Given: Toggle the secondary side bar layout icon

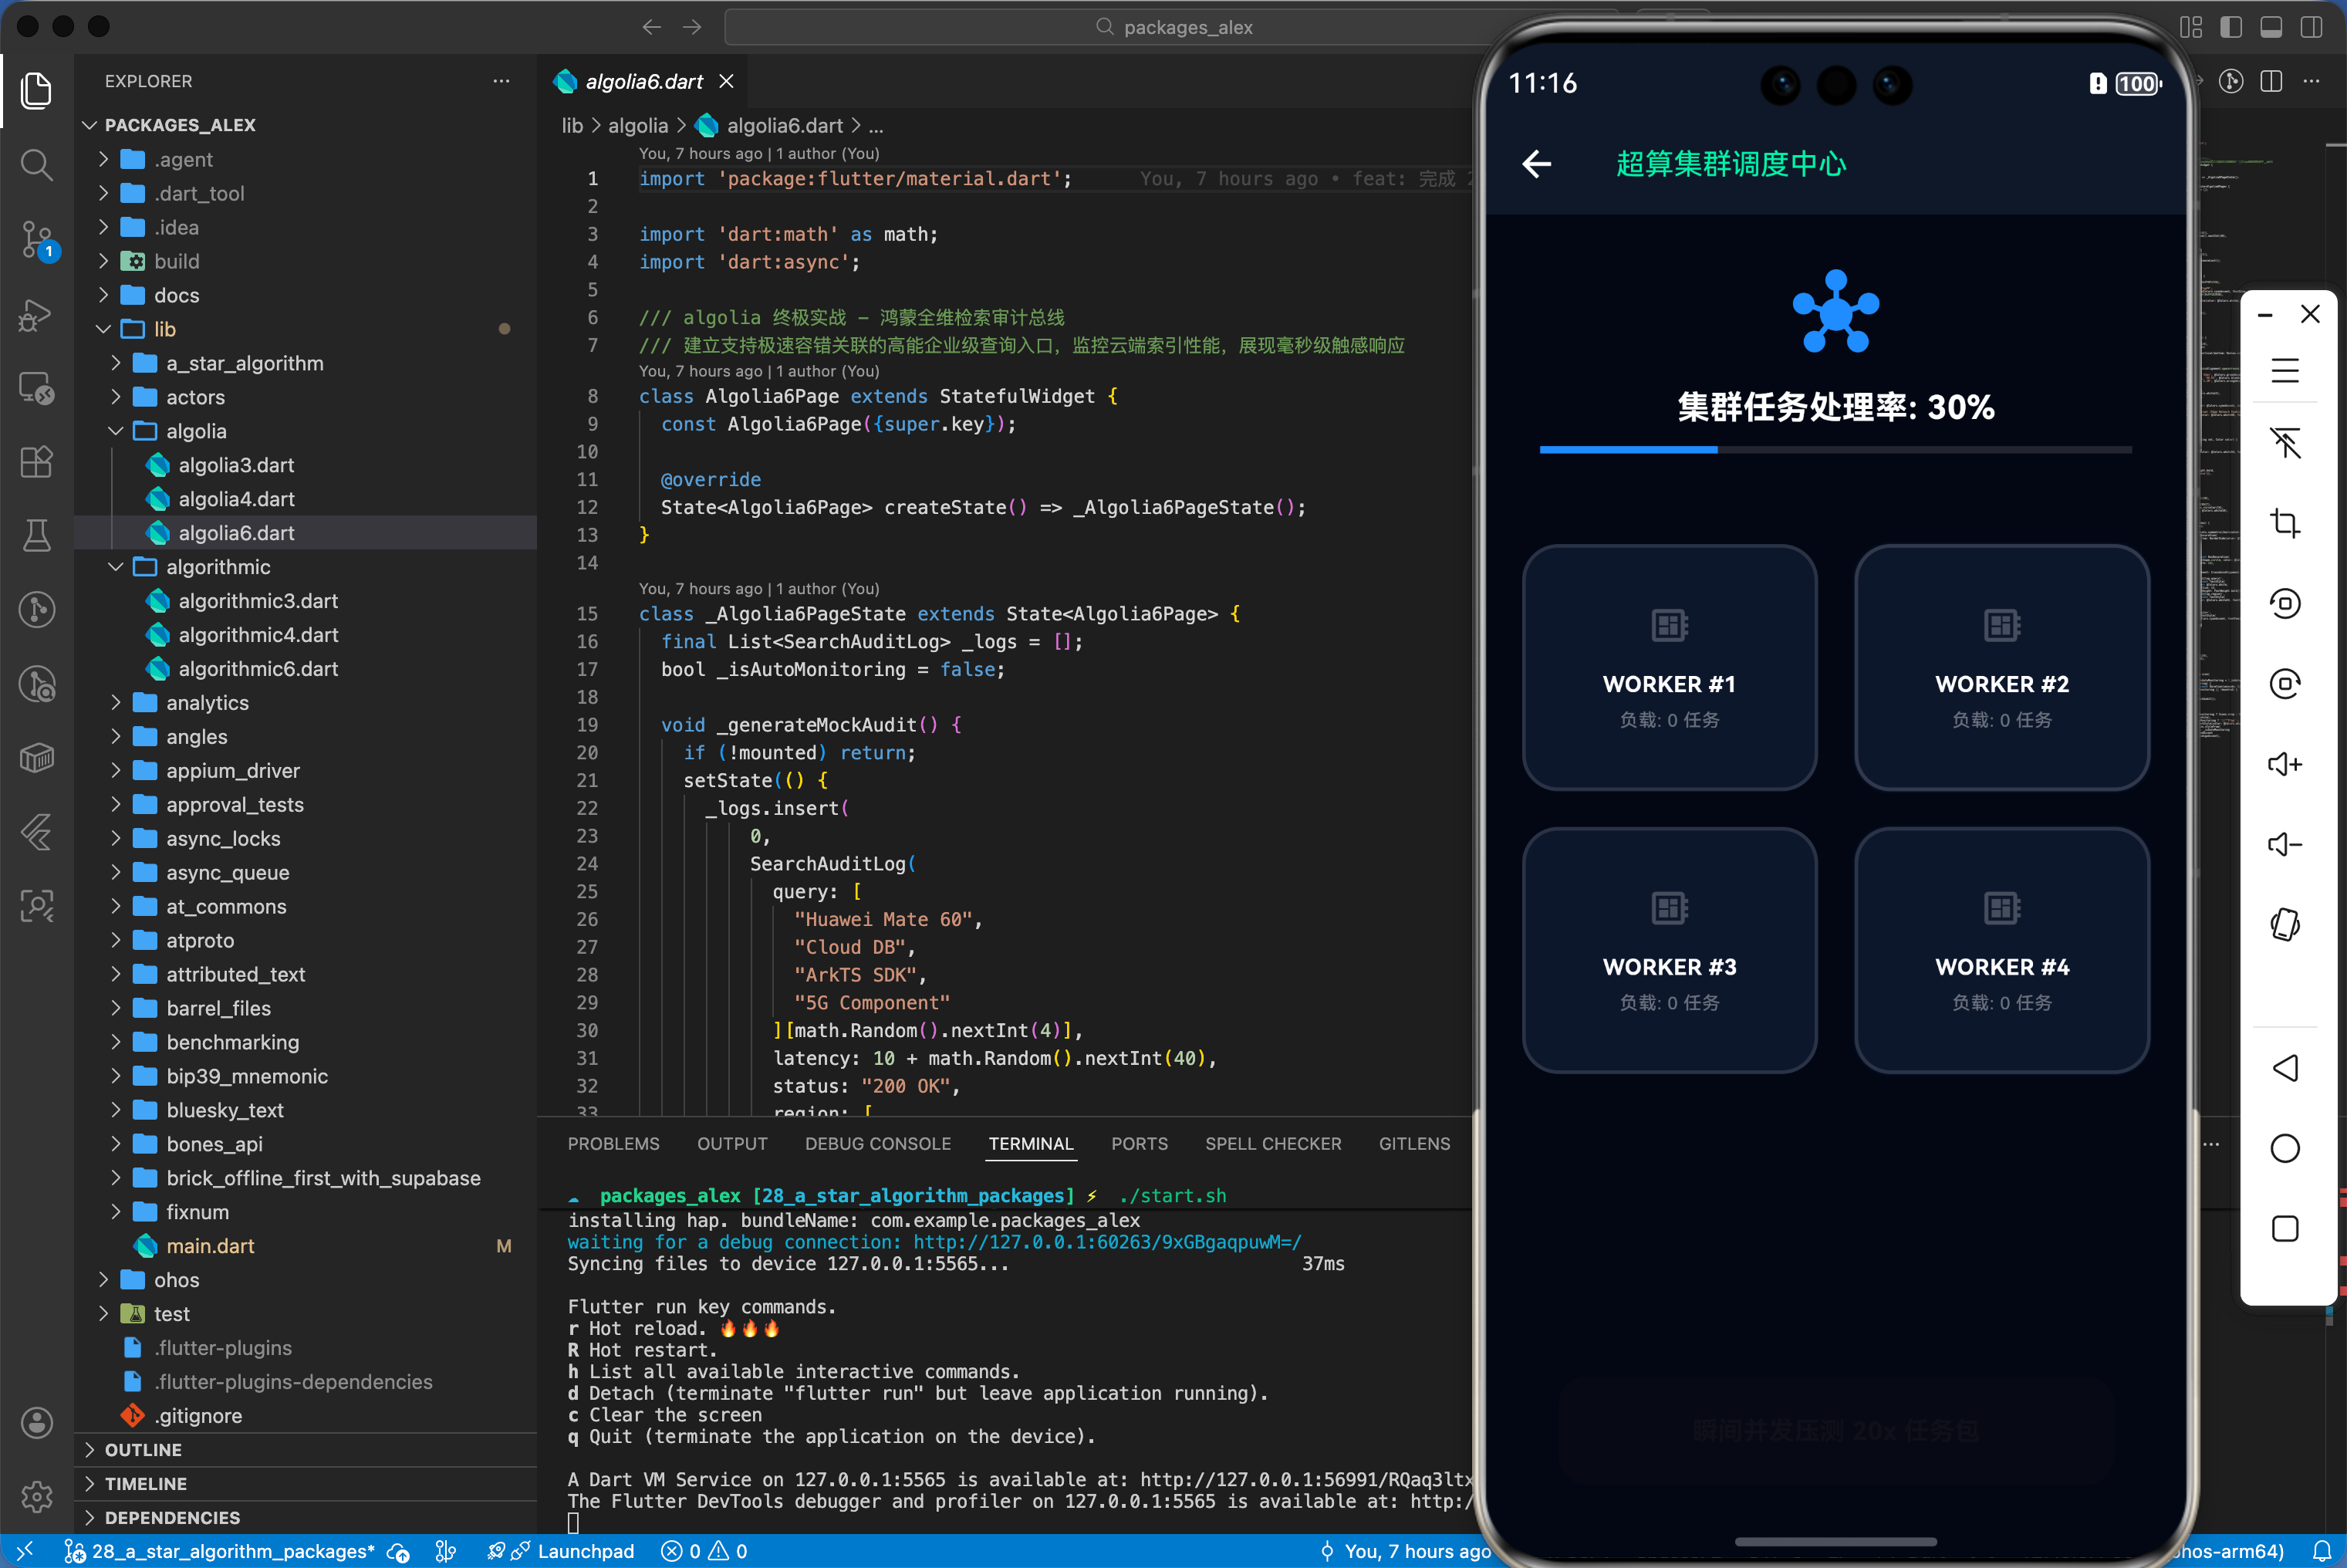Looking at the screenshot, I should [2311, 27].
